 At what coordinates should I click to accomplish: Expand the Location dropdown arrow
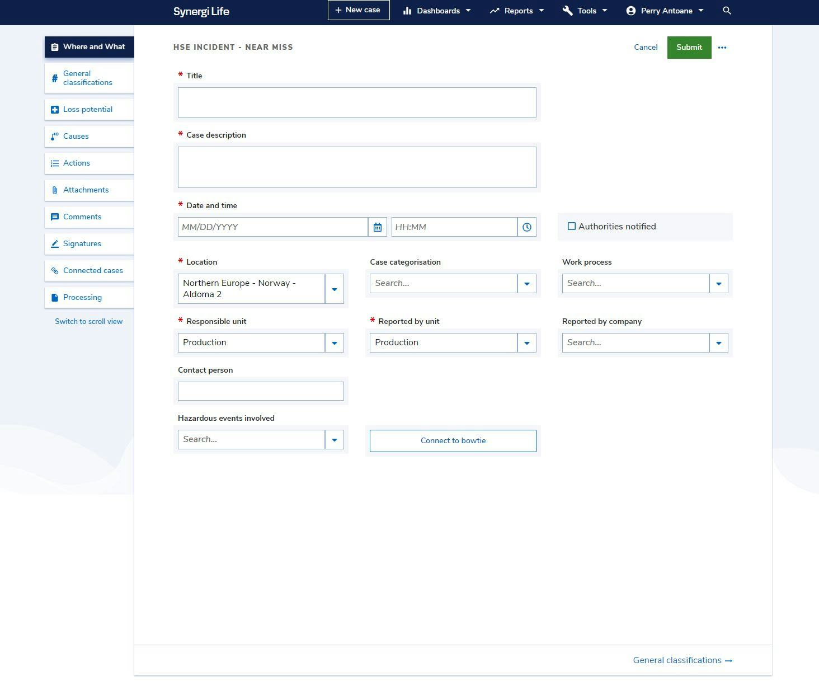pyautogui.click(x=335, y=289)
